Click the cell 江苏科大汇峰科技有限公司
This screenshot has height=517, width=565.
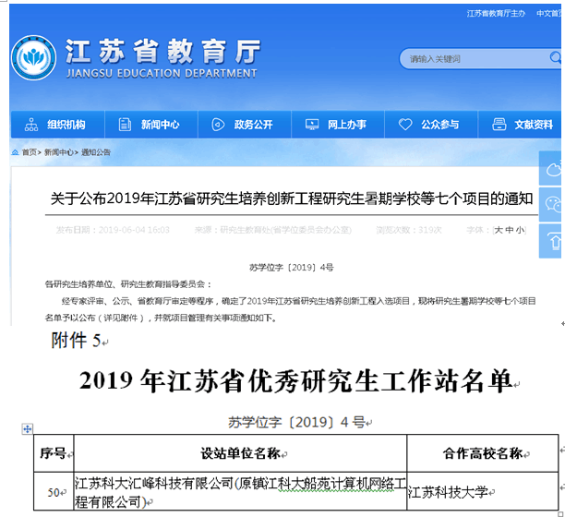[240, 492]
